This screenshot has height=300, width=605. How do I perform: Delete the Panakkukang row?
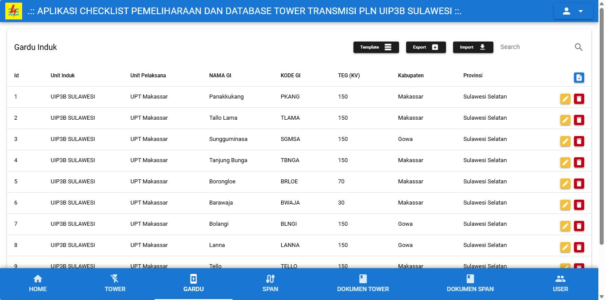[x=579, y=99]
